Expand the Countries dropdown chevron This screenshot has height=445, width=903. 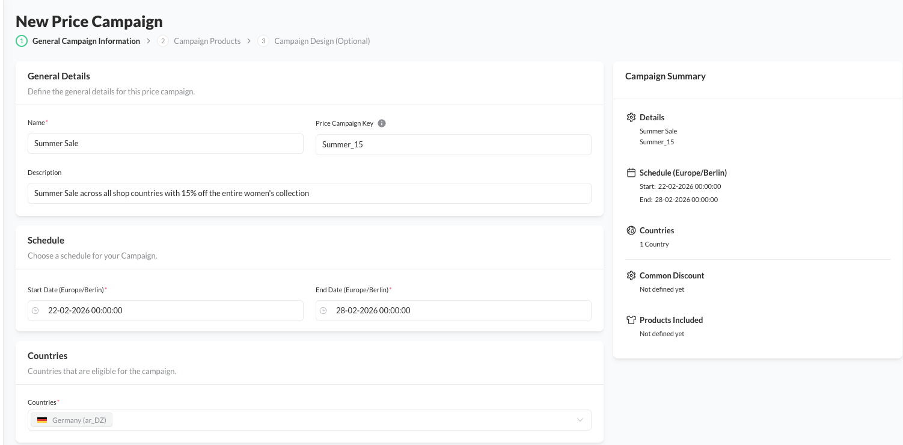click(580, 420)
